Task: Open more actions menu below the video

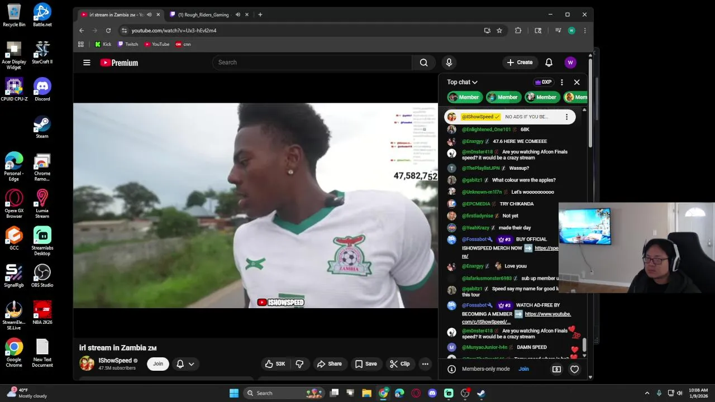Action: pyautogui.click(x=425, y=364)
